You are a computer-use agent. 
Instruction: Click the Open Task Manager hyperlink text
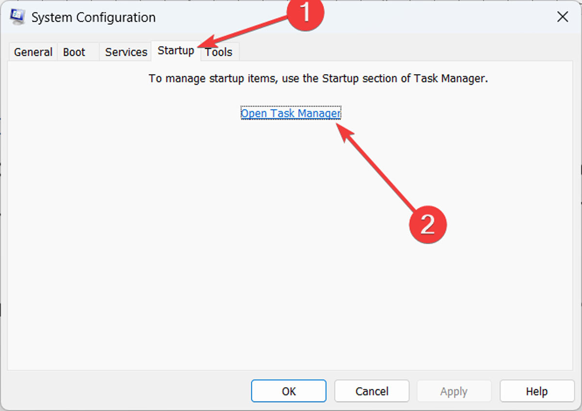click(291, 113)
